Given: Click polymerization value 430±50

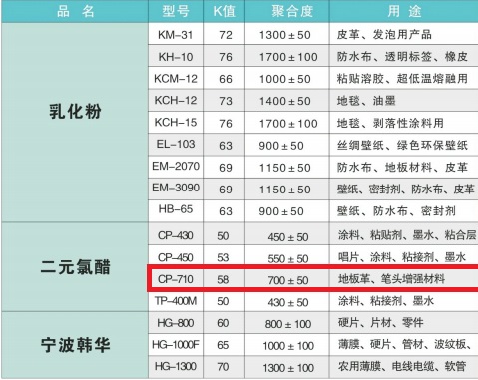Looking at the screenshot, I should pos(288,302).
